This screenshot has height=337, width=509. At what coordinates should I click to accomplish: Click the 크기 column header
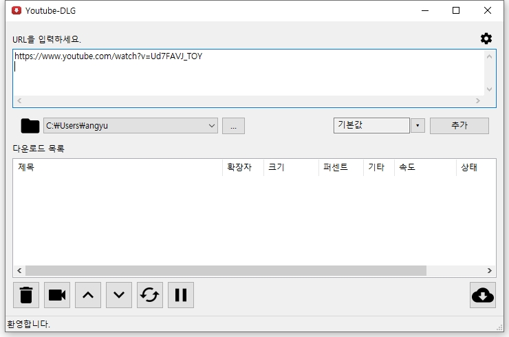tap(291, 167)
